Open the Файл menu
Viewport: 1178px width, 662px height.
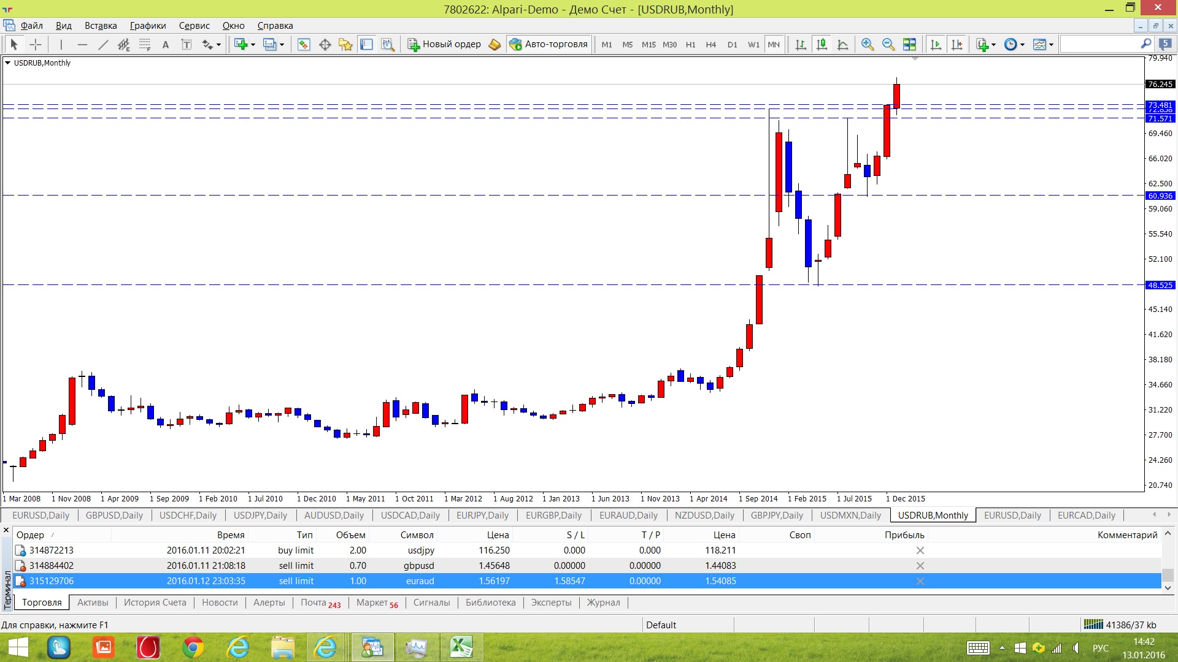pyautogui.click(x=31, y=26)
